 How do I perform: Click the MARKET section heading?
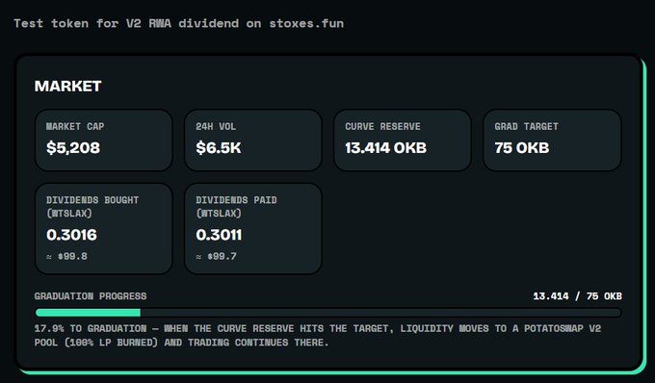[x=67, y=87]
